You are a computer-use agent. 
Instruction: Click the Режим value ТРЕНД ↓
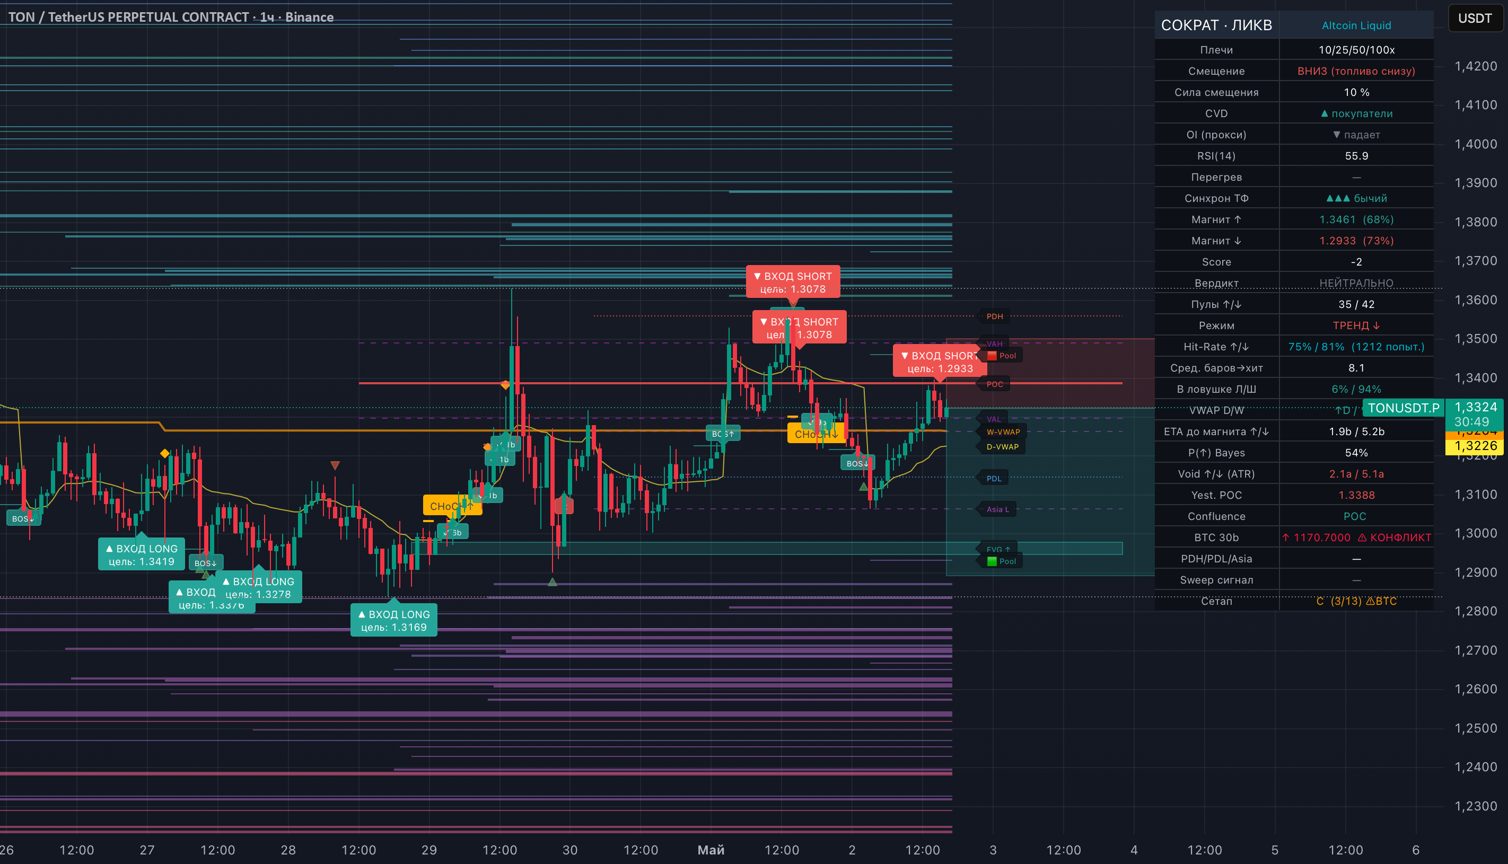tap(1356, 326)
